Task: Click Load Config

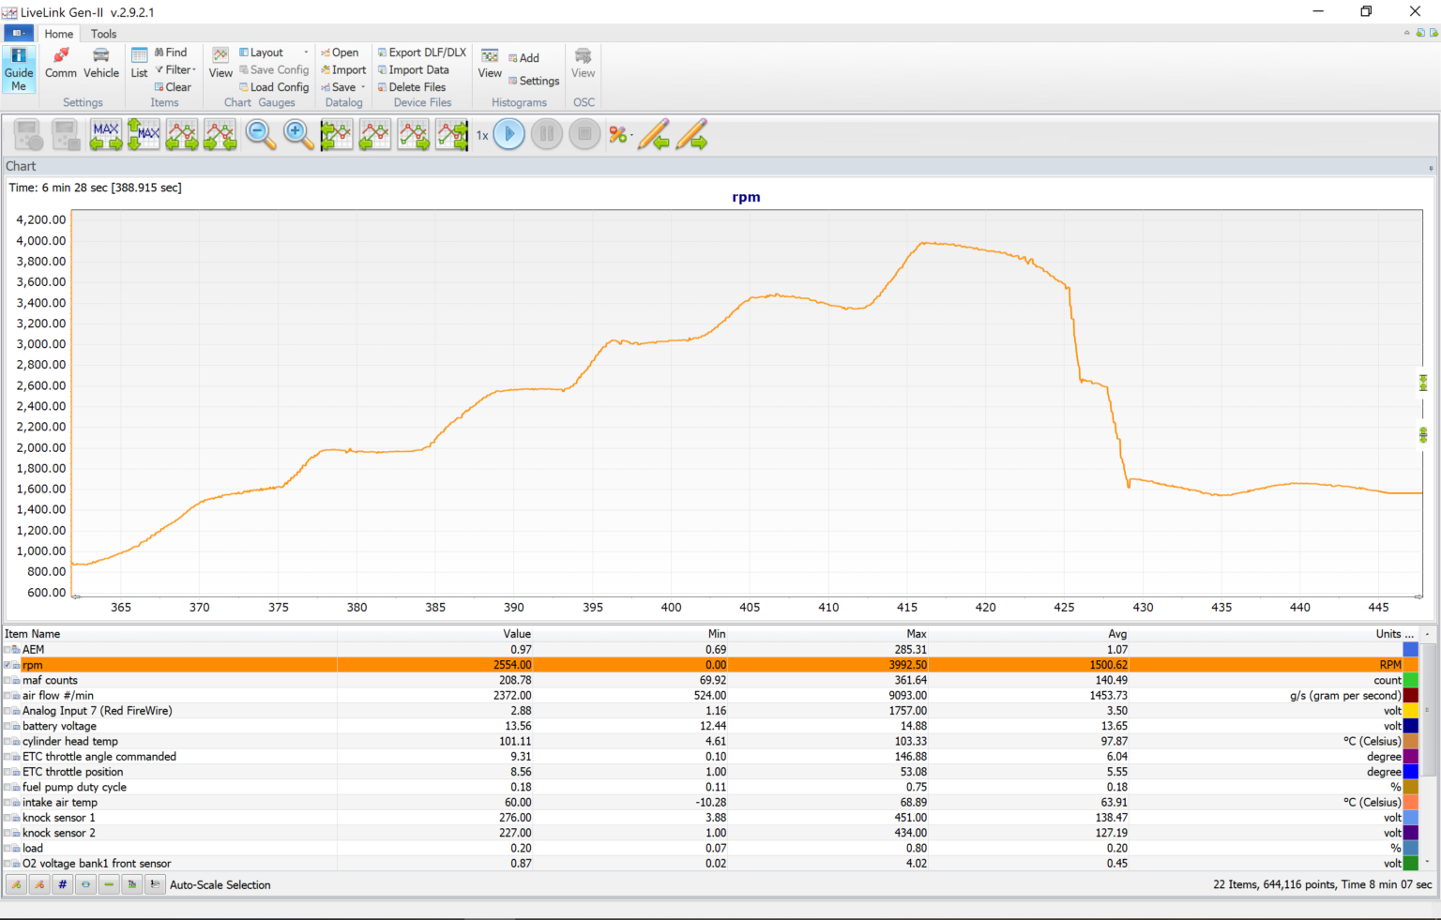Action: click(274, 87)
